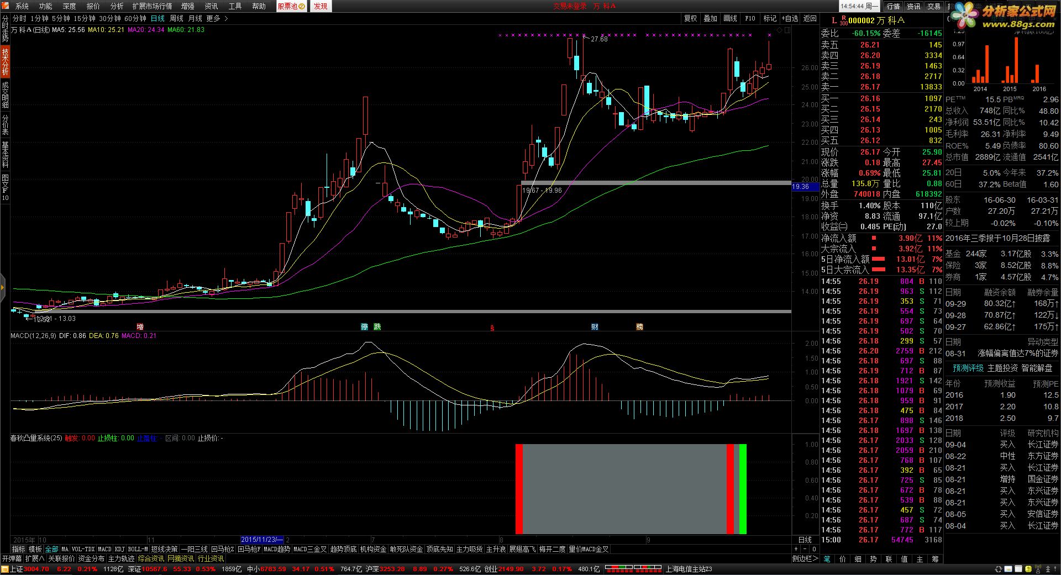The image size is (1061, 575).
Task: Click the window layout icon atop chart
Action: [x=787, y=30]
